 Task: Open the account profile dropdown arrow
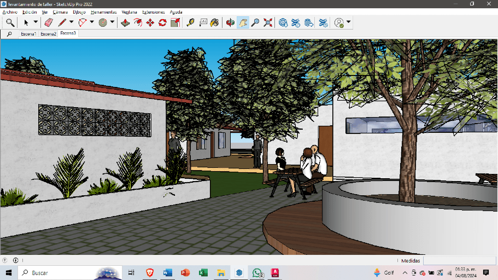pos(349,22)
